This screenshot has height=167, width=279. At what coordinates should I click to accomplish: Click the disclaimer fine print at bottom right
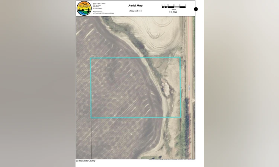coord(172,160)
